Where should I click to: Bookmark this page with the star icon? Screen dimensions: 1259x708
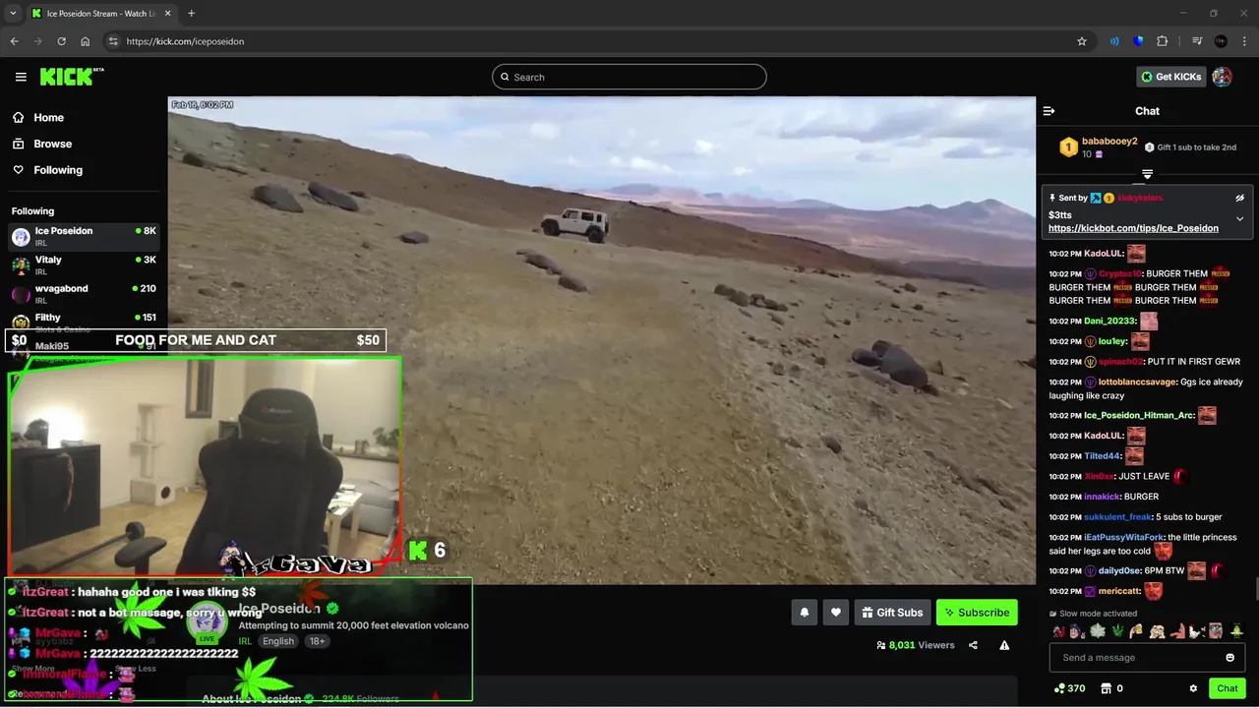[1082, 41]
